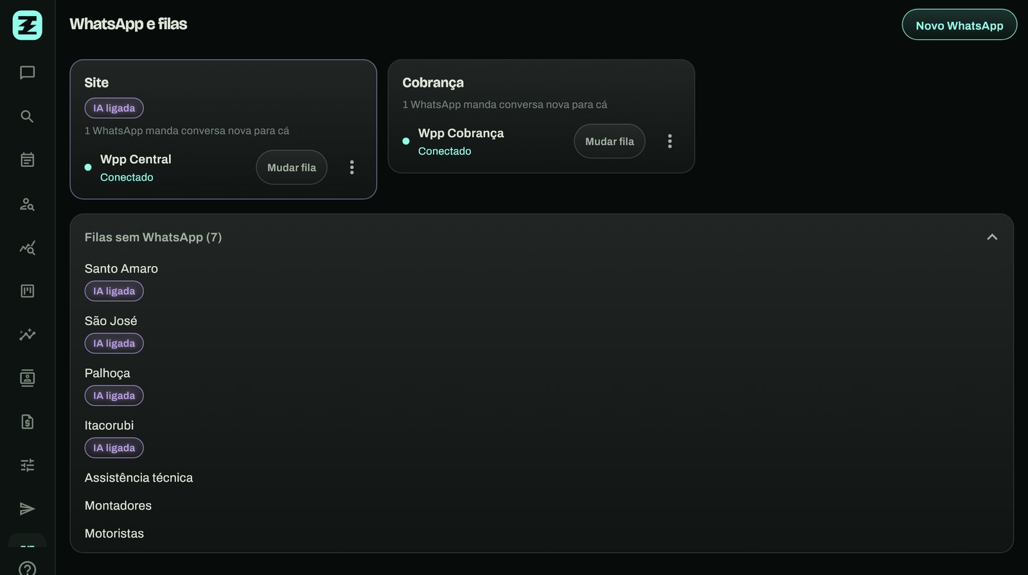
Task: Open the send paper-plane icon
Action: point(27,509)
